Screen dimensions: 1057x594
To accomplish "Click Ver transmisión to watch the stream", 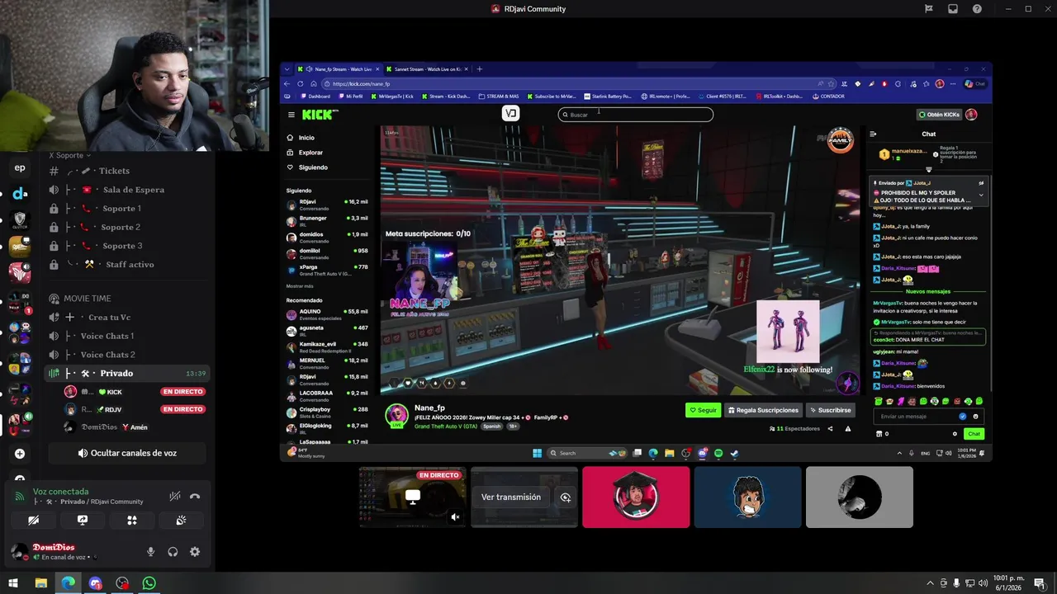I will tap(511, 497).
